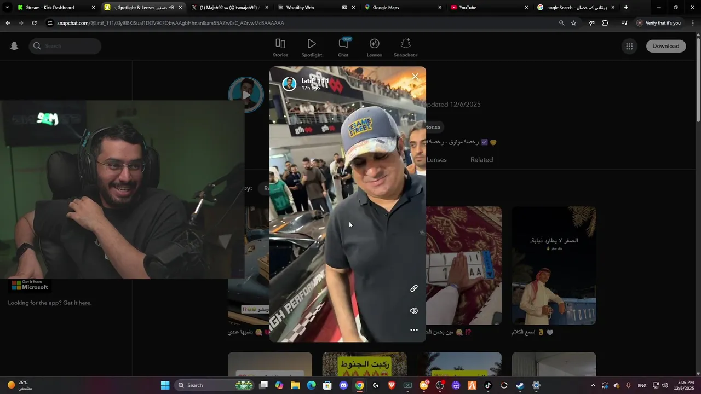Open the Chrome three-dot menu
The height and width of the screenshot is (394, 701).
click(693, 23)
